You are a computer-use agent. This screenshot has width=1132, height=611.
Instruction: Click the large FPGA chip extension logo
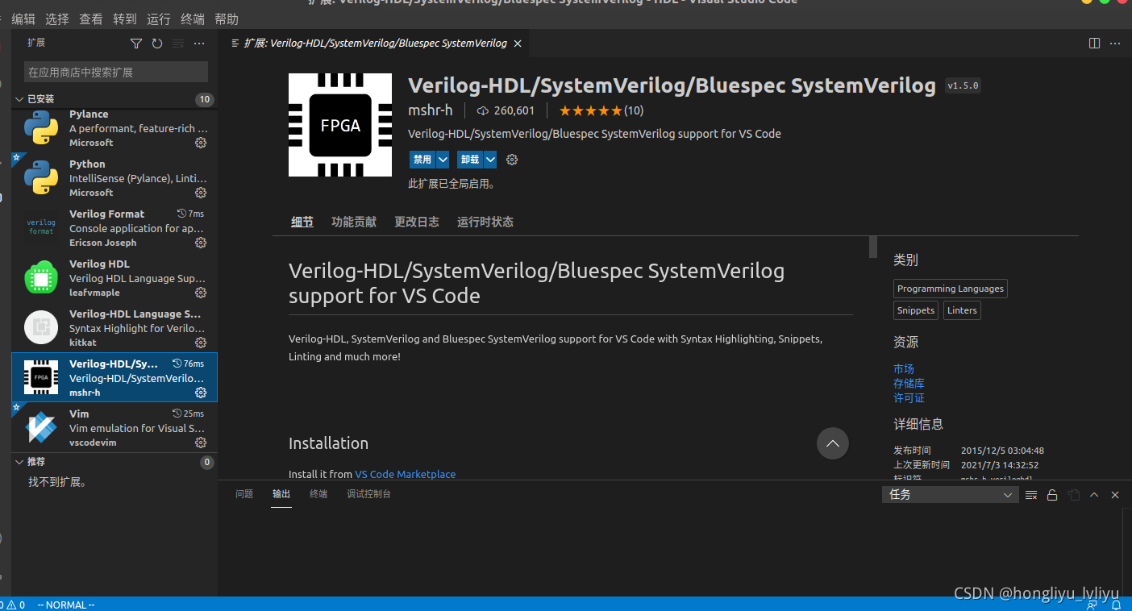340,125
